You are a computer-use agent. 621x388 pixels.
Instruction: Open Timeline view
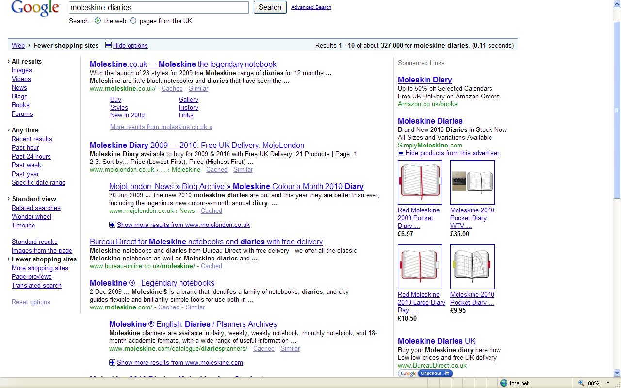[x=23, y=225]
